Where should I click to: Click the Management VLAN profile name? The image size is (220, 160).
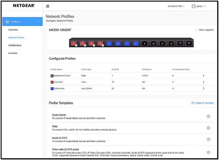[x=62, y=76]
